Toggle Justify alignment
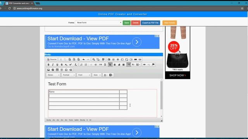 point(124,64)
